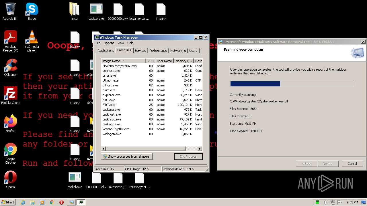Click the volume icon in system tray
This screenshot has height=206, width=367.
pos(326,202)
